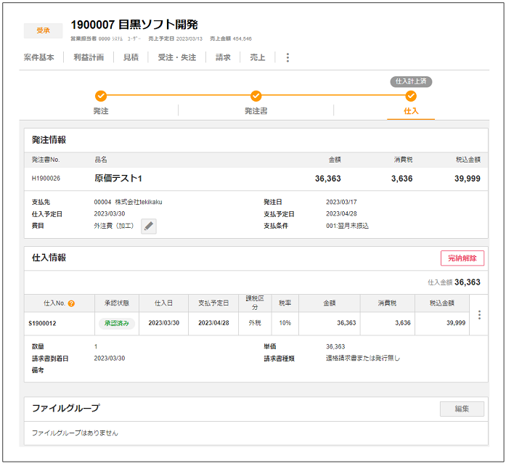Click the 完納解除 button

coord(462,258)
